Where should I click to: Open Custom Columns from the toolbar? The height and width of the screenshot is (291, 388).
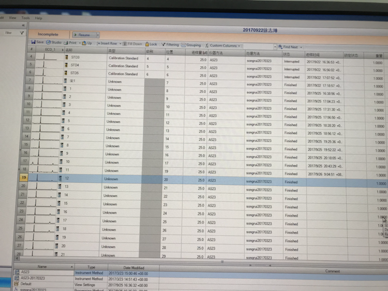tap(221, 46)
